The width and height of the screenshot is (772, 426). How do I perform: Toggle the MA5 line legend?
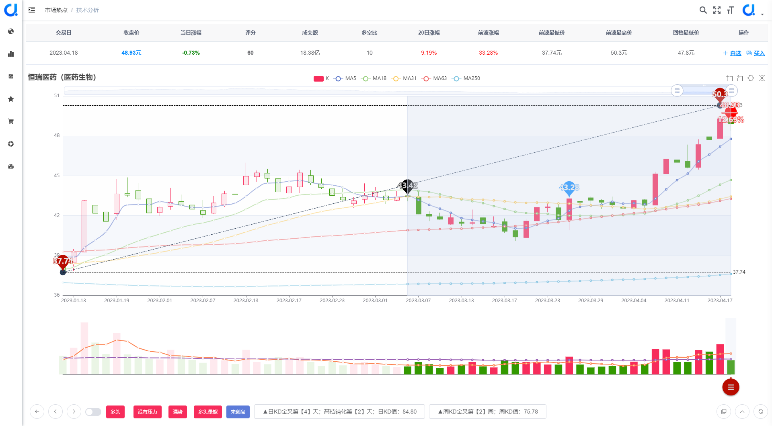pyautogui.click(x=345, y=78)
